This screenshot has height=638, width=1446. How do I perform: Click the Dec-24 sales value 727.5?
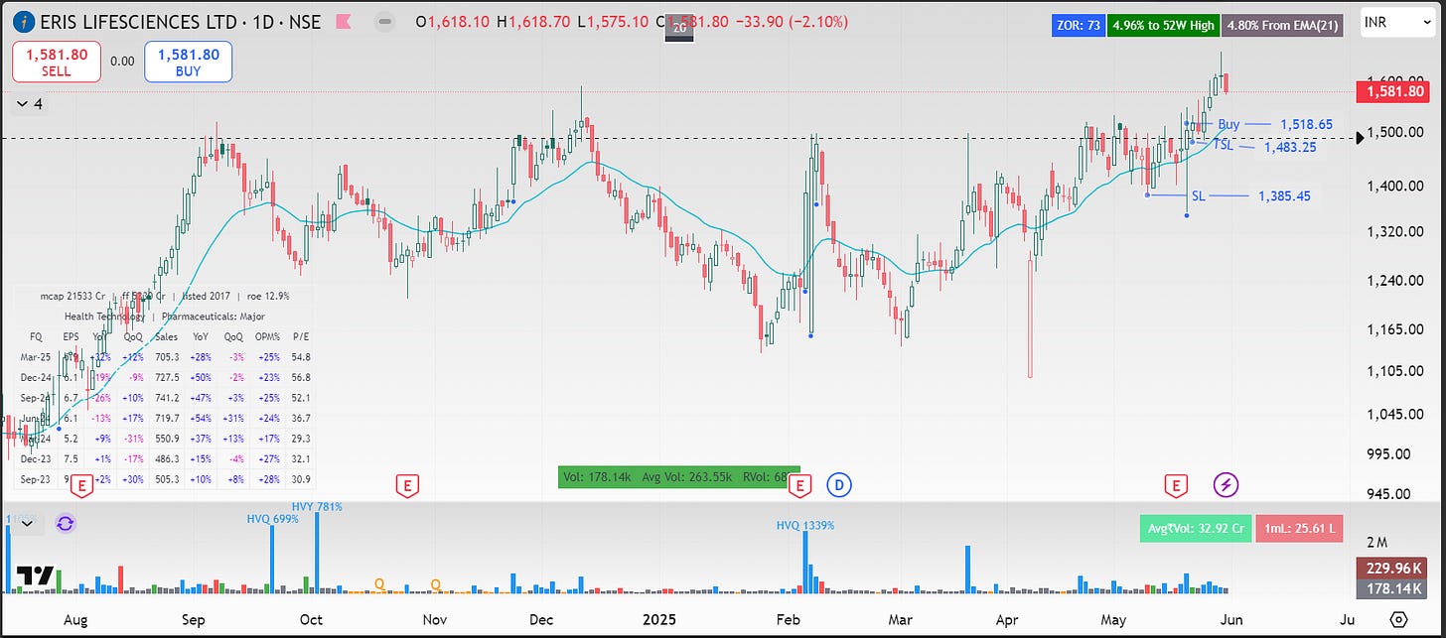168,377
